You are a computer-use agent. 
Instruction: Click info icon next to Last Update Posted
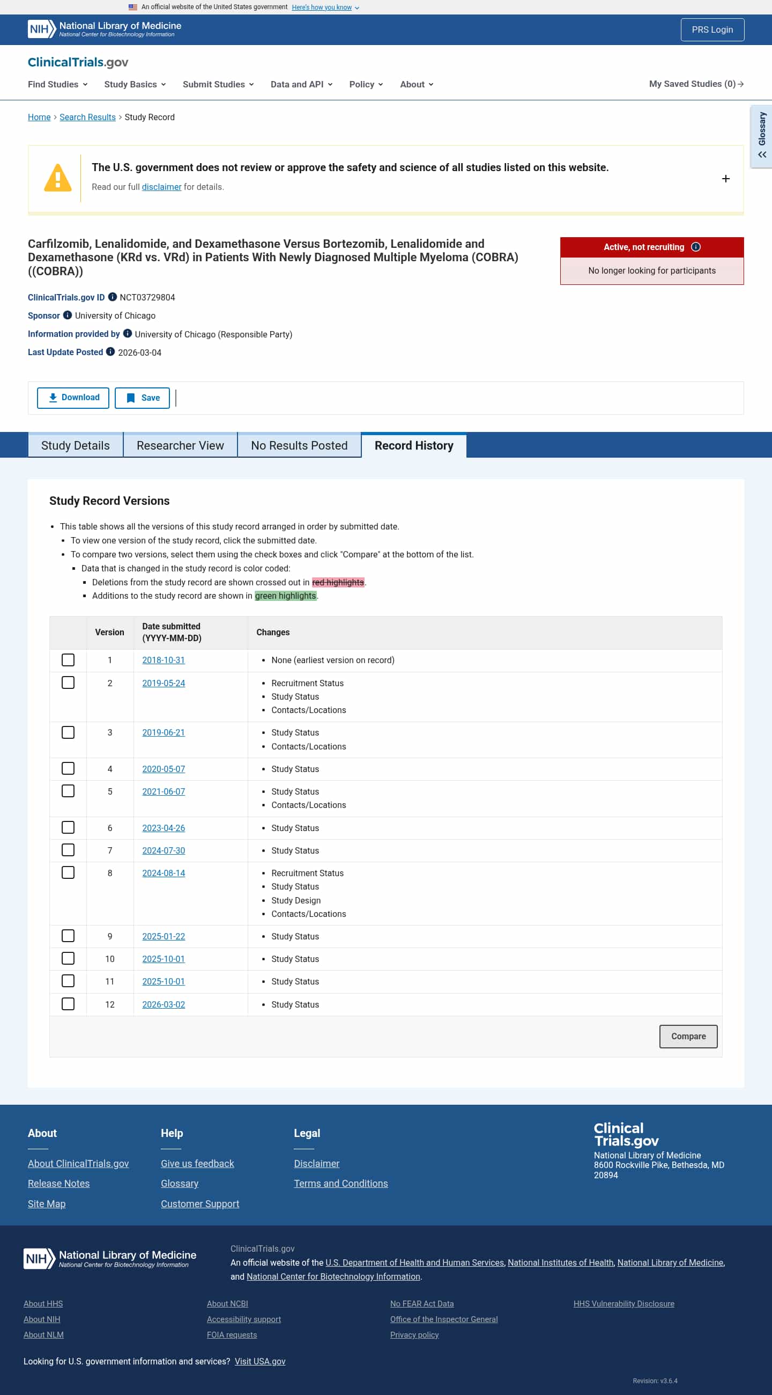pyautogui.click(x=110, y=352)
